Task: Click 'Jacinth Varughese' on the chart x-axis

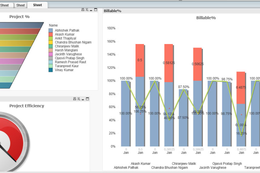Action: click(213, 167)
